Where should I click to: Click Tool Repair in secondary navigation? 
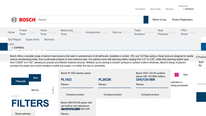click(14, 40)
